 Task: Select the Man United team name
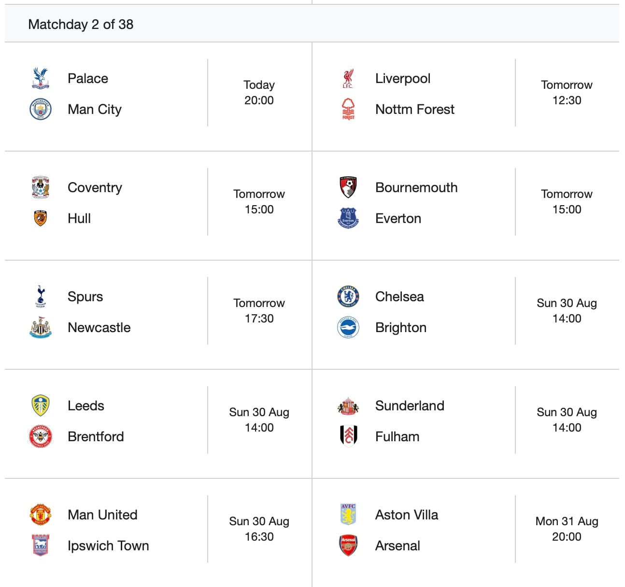[x=102, y=515]
